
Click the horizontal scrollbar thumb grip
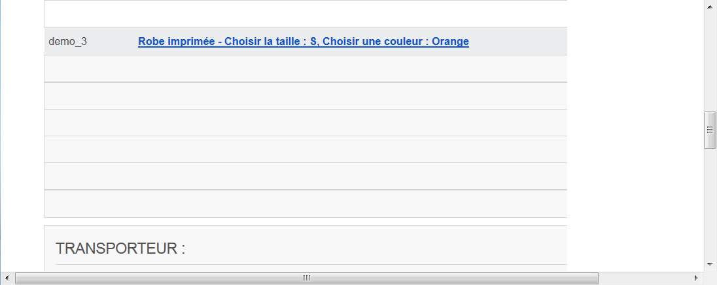click(x=306, y=278)
